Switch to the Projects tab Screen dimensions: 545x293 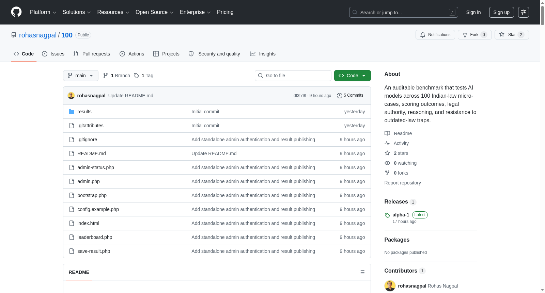click(x=166, y=54)
